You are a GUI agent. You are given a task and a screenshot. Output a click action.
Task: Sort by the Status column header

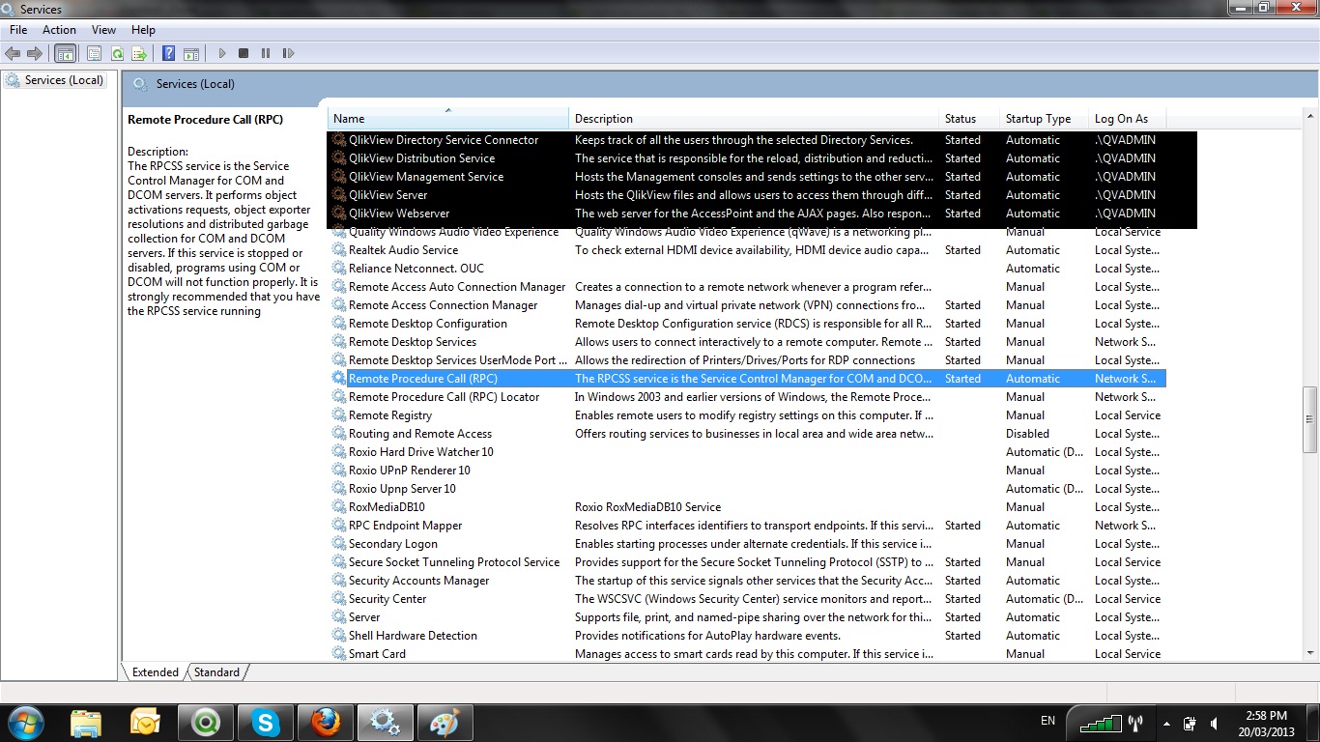(969, 119)
